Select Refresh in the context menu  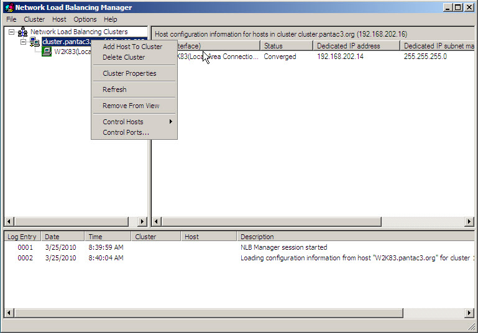point(134,89)
